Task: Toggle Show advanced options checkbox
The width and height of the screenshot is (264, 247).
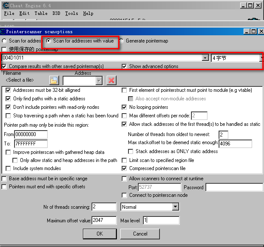Action: (x=124, y=66)
